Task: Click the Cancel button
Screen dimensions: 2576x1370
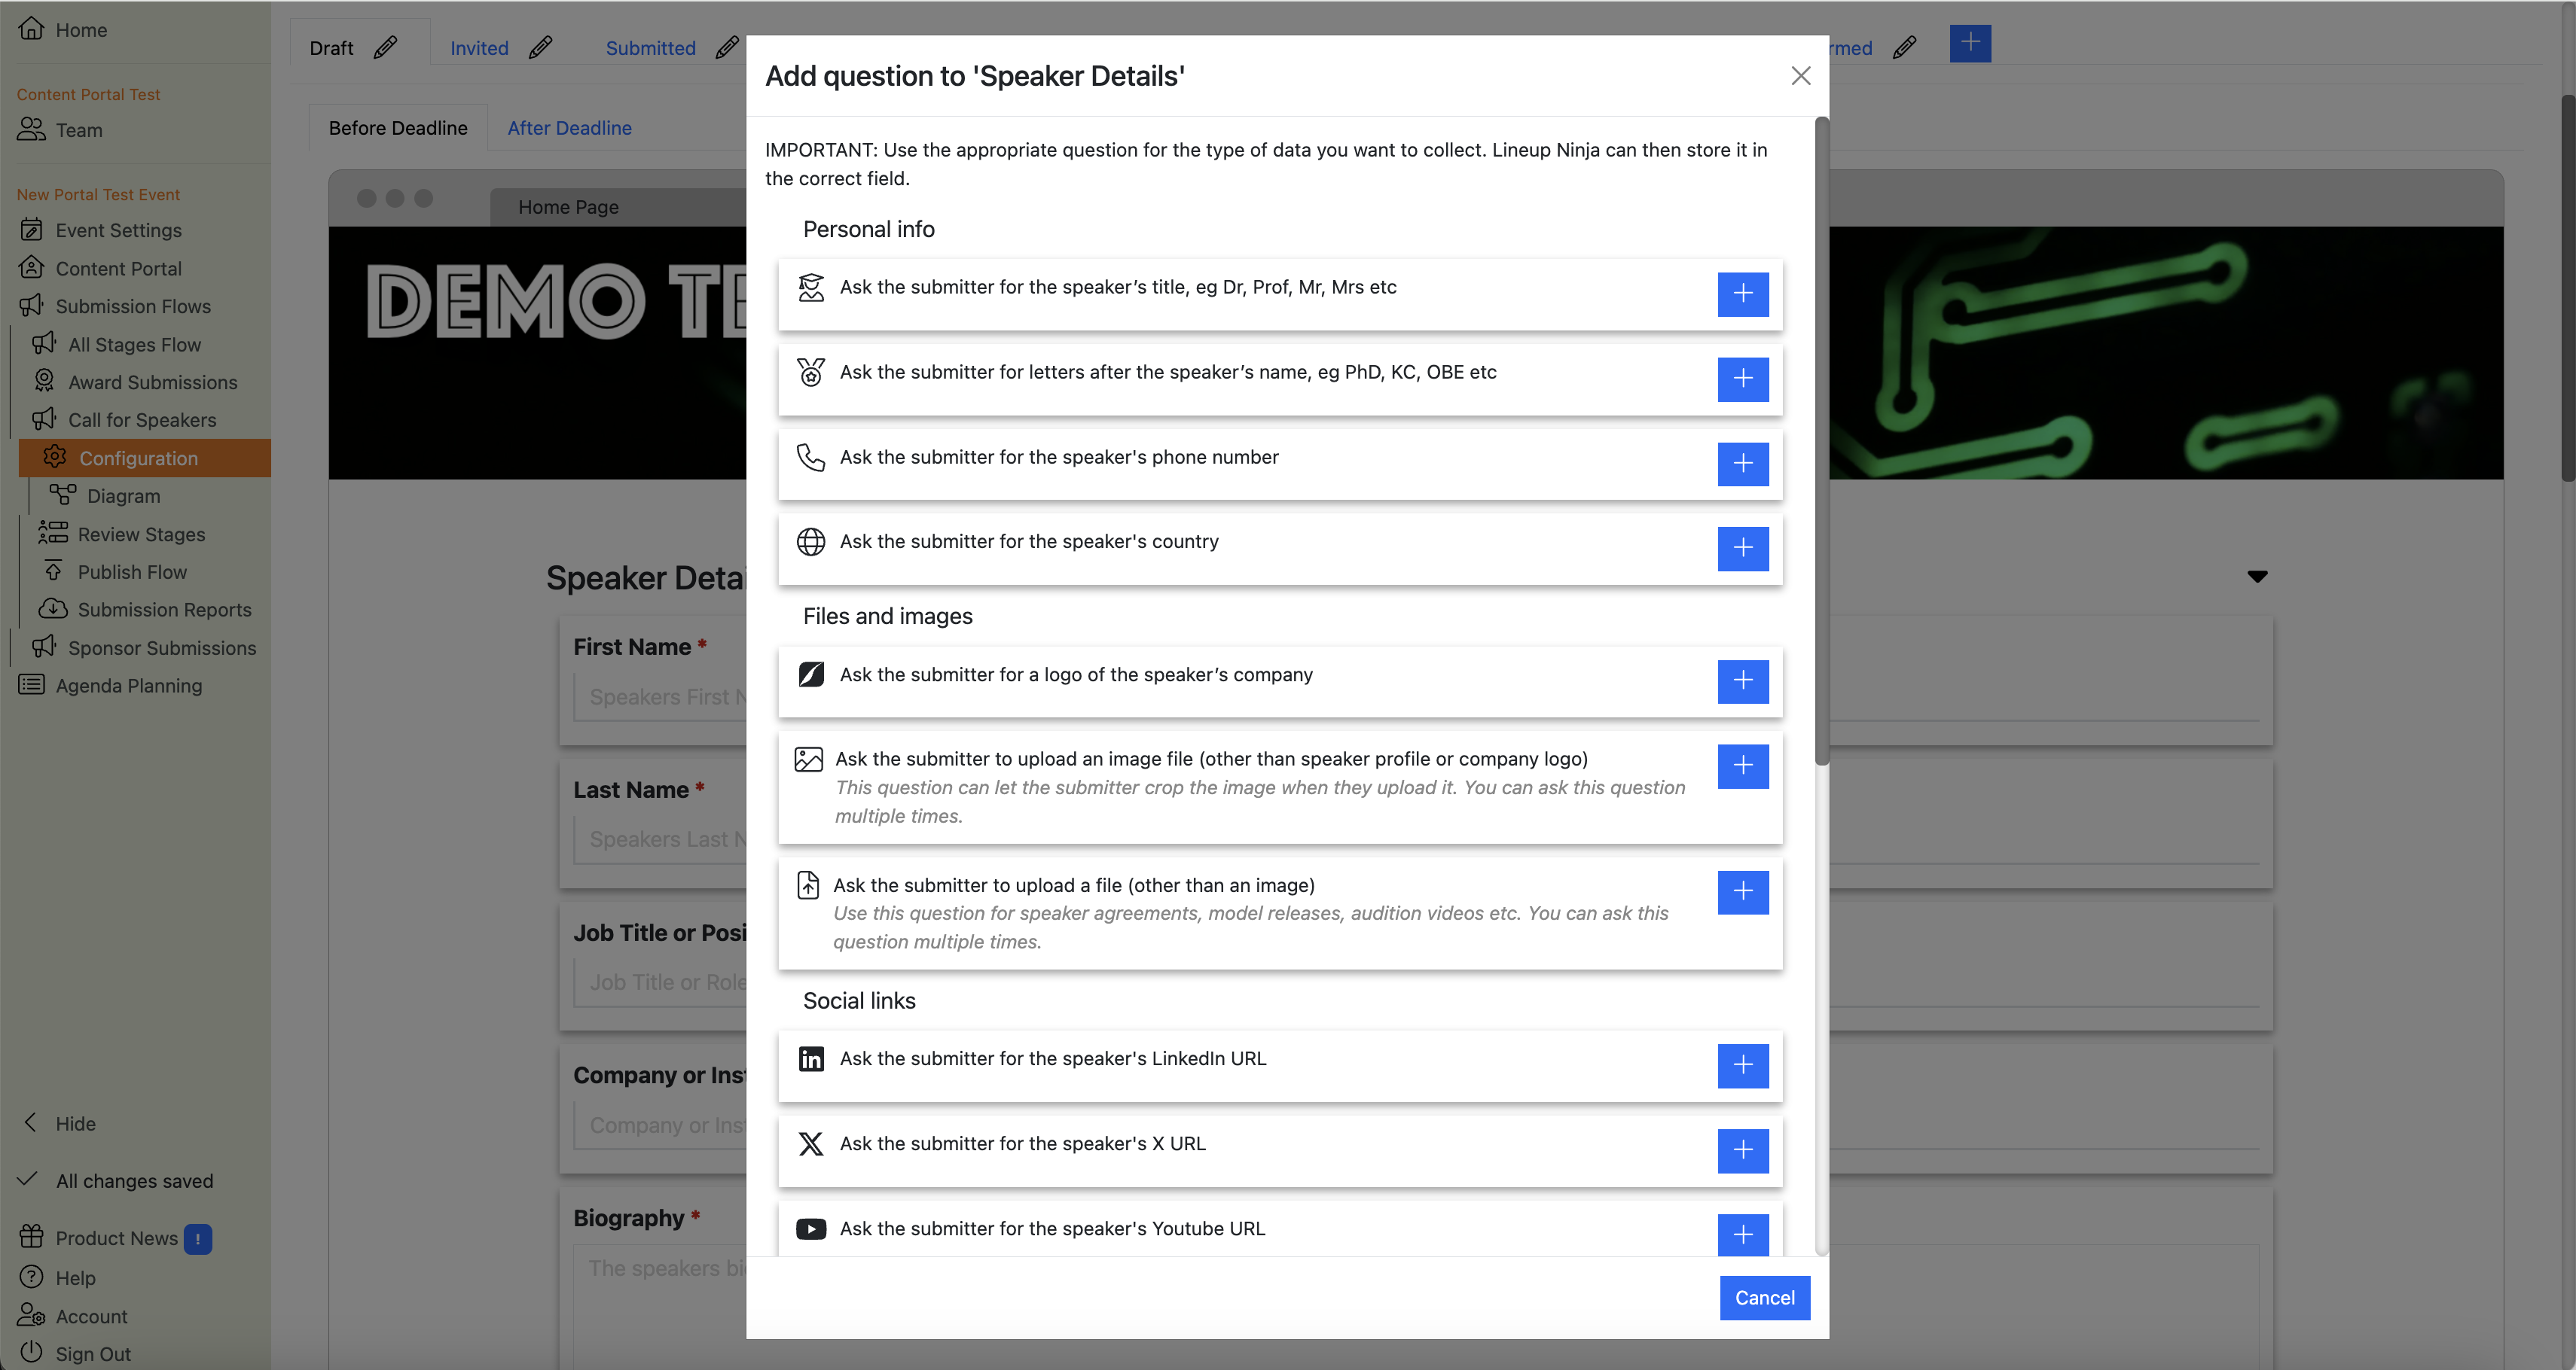Action: tap(1764, 1297)
